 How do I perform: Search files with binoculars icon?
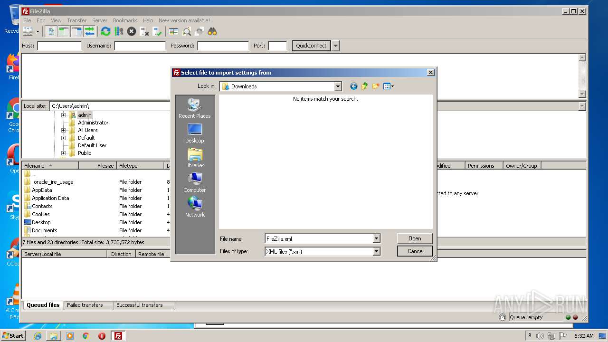coord(212,31)
